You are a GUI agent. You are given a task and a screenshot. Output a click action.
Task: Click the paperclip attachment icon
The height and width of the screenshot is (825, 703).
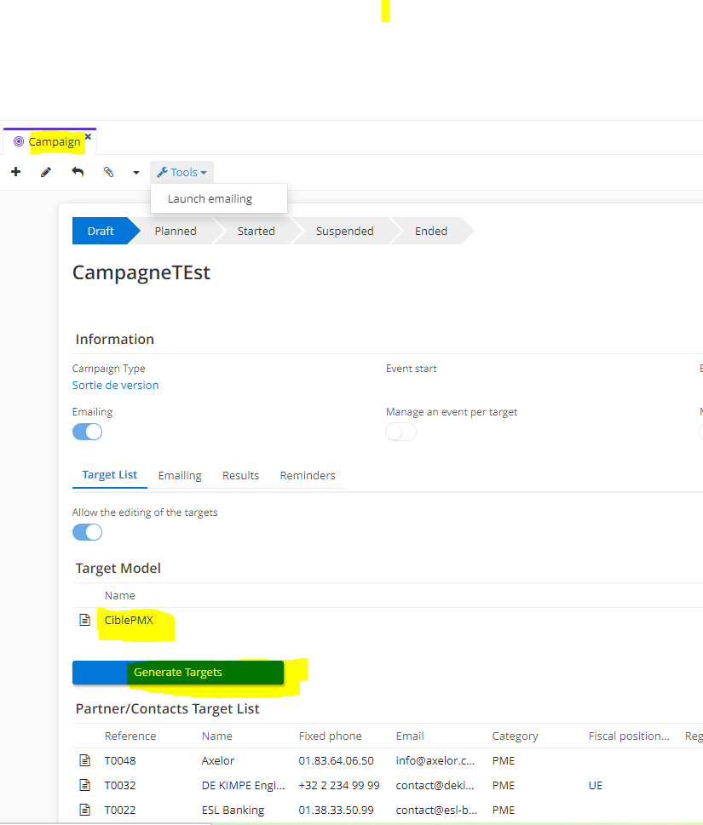(x=108, y=172)
